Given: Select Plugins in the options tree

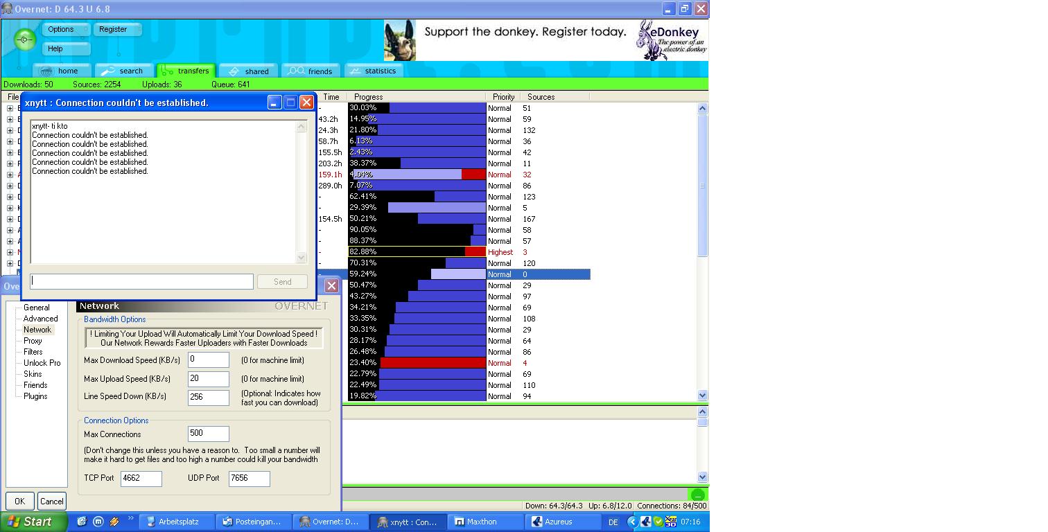Looking at the screenshot, I should click(x=35, y=396).
